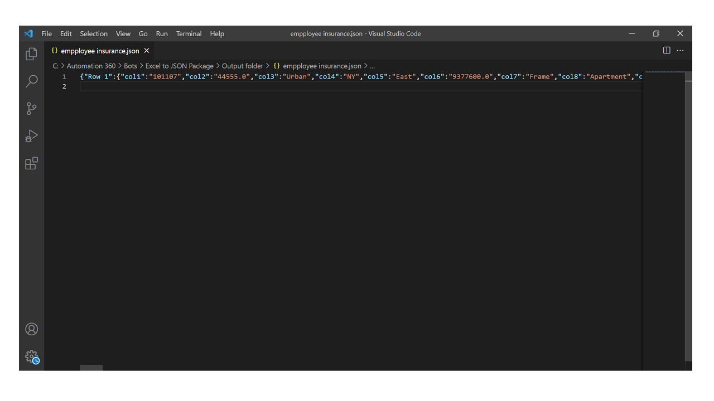The height and width of the screenshot is (401, 714).
Task: Open the editor More Actions ellipsis
Action: coord(680,51)
